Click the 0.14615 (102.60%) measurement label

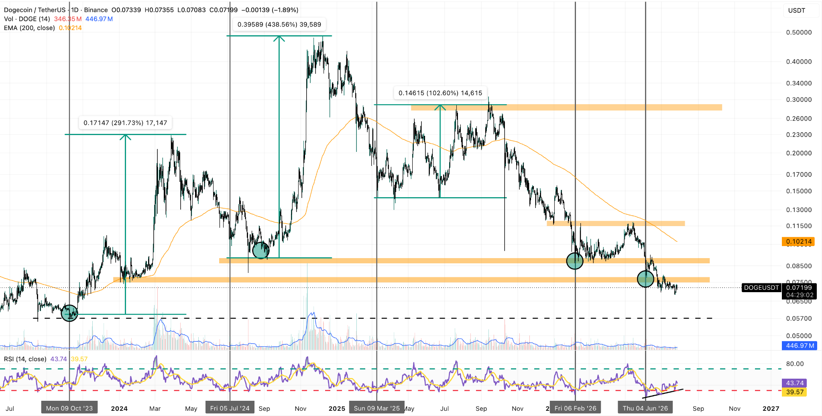click(x=440, y=93)
